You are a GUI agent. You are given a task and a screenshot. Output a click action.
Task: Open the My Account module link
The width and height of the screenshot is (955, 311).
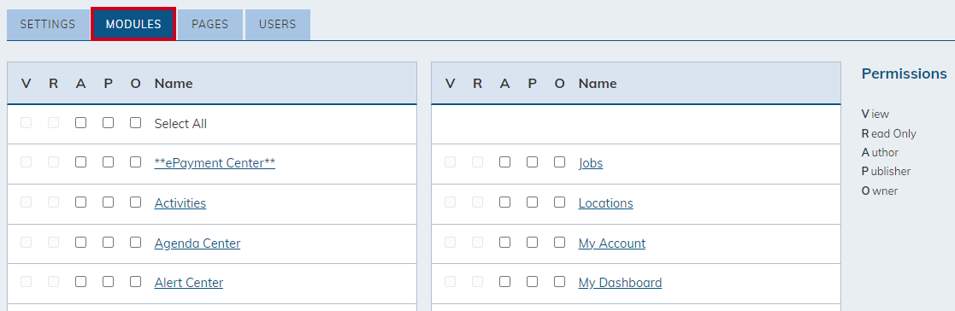pos(612,244)
